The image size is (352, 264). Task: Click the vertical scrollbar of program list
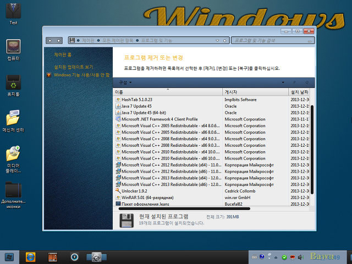(x=312, y=150)
